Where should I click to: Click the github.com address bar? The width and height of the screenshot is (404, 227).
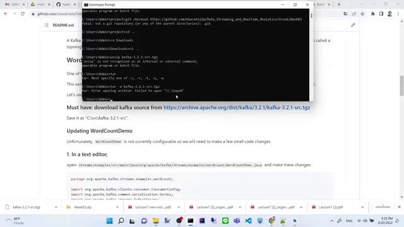pyautogui.click(x=59, y=14)
